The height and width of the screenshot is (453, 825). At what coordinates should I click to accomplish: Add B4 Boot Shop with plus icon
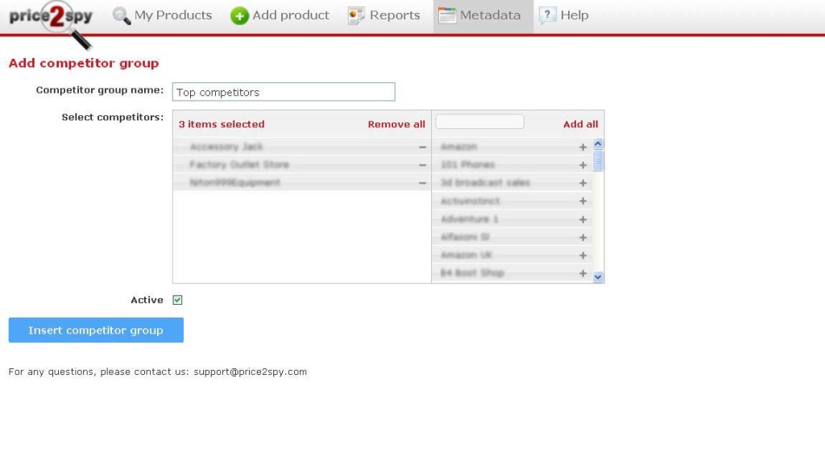point(583,273)
